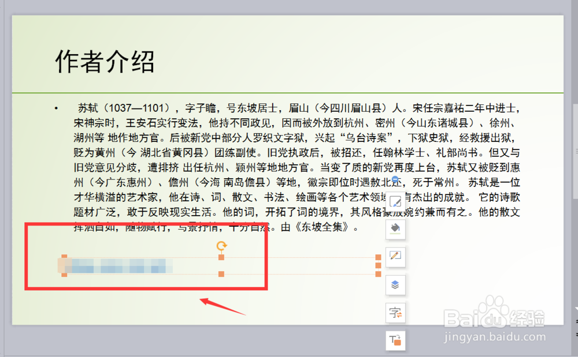578x357 pixels.
Task: Click the 字 text options icon
Action: click(x=395, y=313)
